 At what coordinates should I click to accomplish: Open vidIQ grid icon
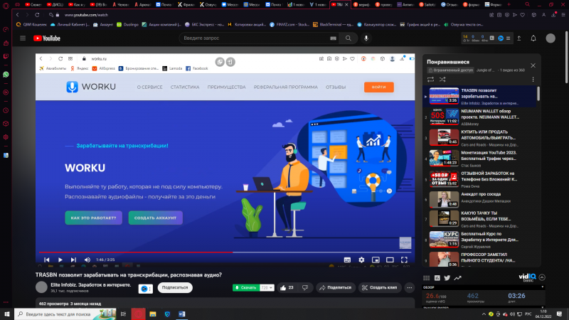[426, 278]
